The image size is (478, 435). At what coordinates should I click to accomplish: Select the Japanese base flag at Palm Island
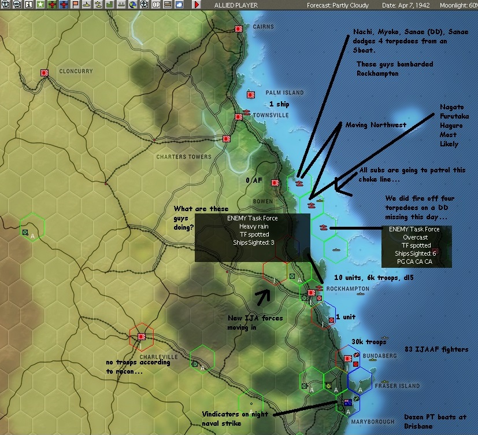point(251,95)
